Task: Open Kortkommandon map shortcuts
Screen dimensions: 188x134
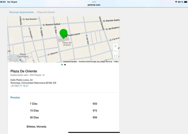Action: pos(70,61)
